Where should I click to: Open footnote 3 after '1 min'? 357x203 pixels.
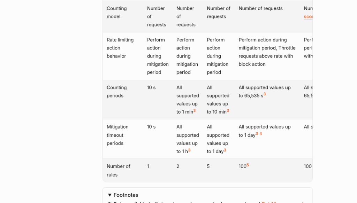pyautogui.click(x=195, y=110)
